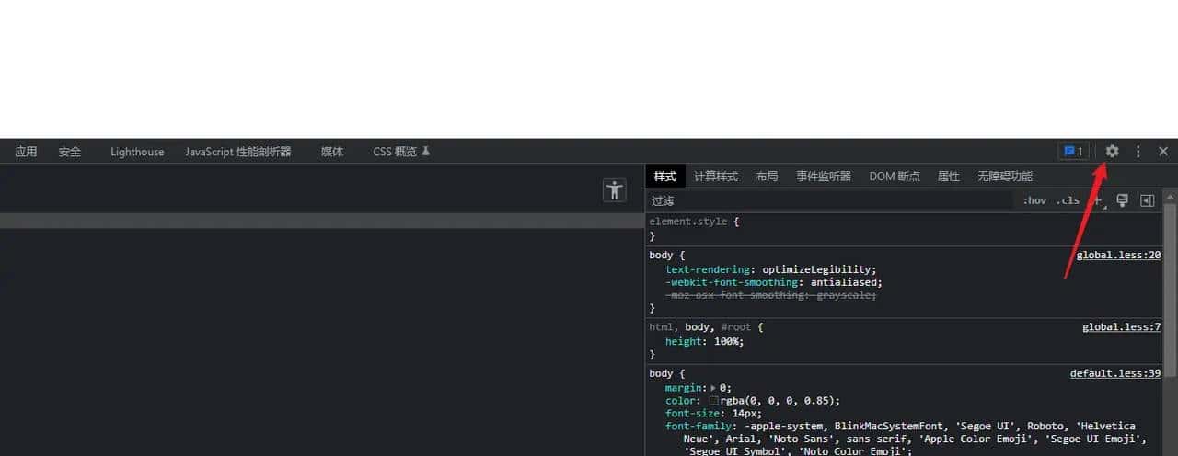This screenshot has width=1178, height=456.
Task: Switch to the 应用 panel tab
Action: 26,152
